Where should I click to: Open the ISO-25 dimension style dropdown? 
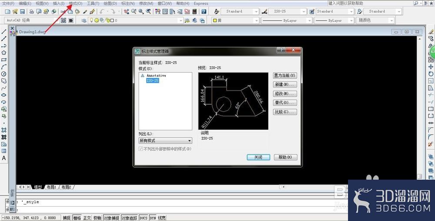(288, 12)
